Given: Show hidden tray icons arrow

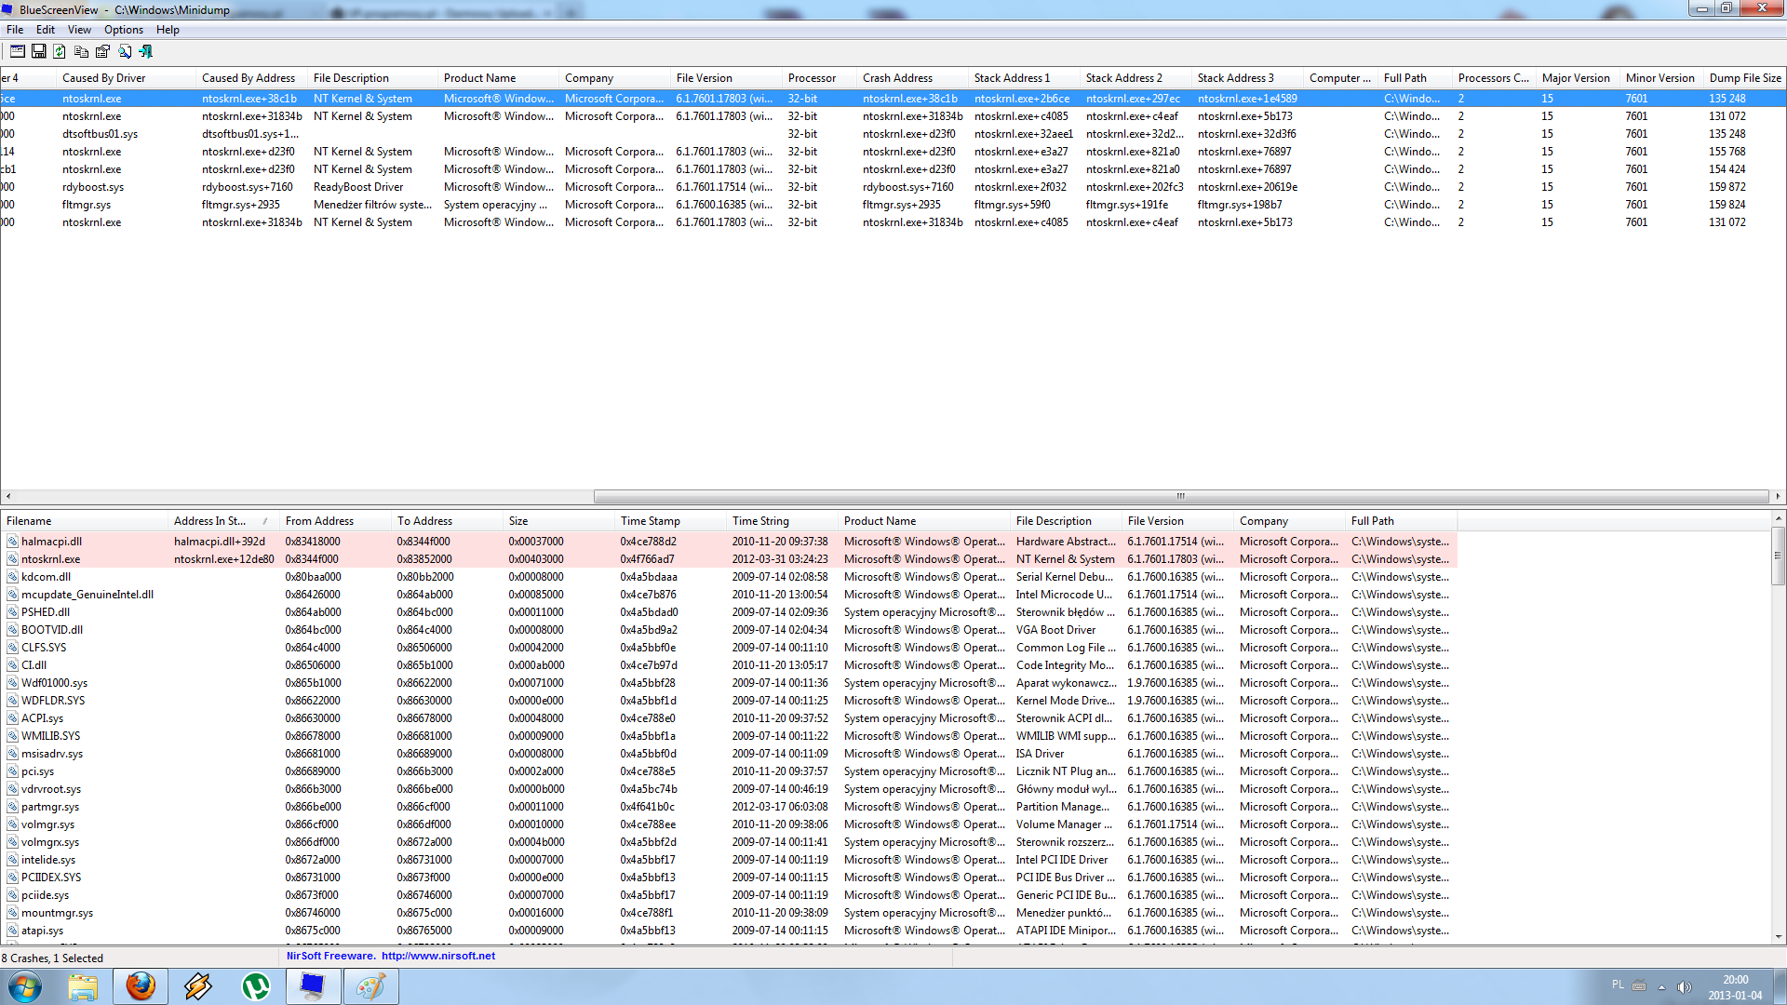Looking at the screenshot, I should click(1661, 987).
